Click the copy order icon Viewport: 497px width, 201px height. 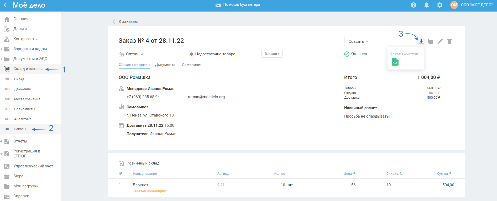coord(431,41)
